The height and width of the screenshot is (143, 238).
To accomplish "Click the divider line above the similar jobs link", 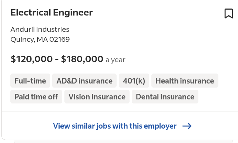I will coord(120,112).
